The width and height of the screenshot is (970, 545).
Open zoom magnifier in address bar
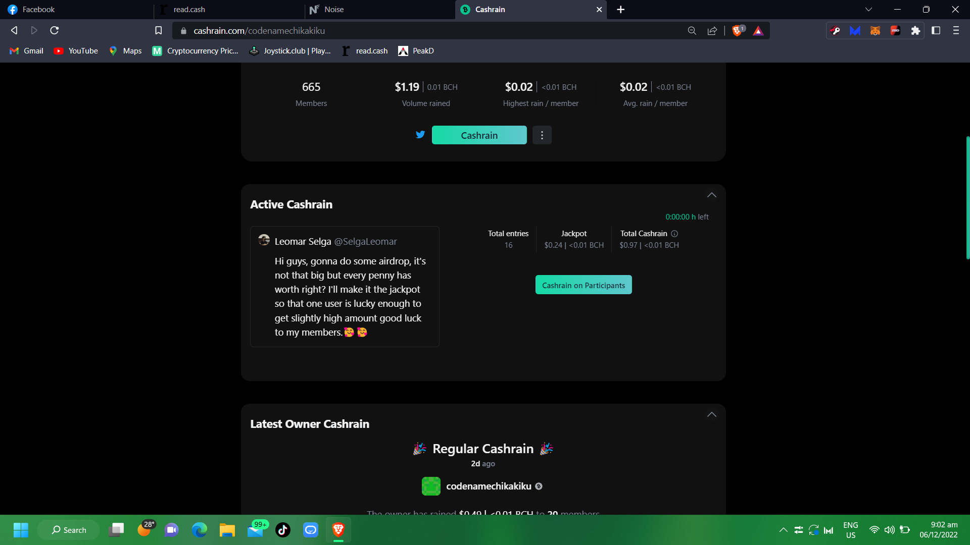tap(692, 31)
